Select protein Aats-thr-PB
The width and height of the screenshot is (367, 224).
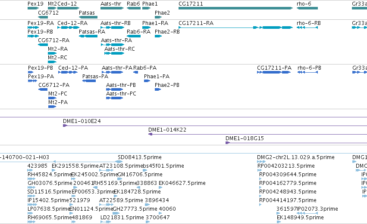click(x=121, y=85)
